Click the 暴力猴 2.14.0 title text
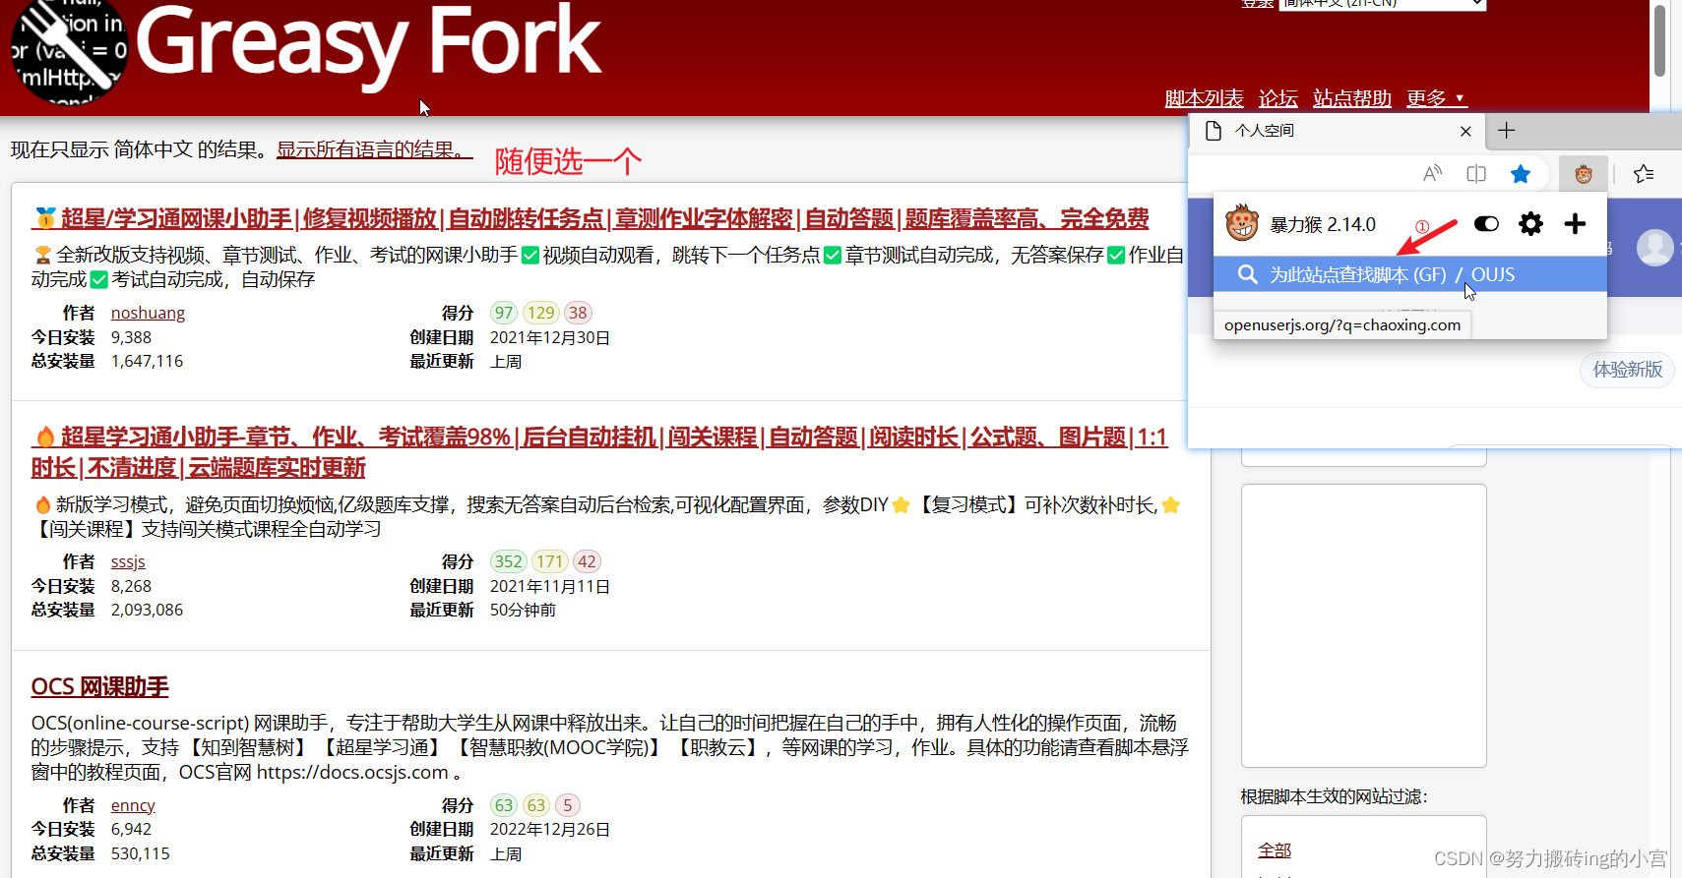This screenshot has width=1682, height=878. click(x=1323, y=224)
